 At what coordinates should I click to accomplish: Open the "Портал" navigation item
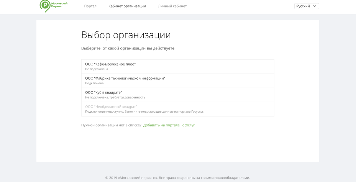(90, 6)
